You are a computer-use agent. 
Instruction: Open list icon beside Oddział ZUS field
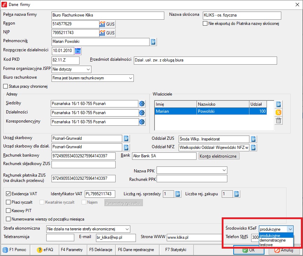pyautogui.click(x=253, y=138)
